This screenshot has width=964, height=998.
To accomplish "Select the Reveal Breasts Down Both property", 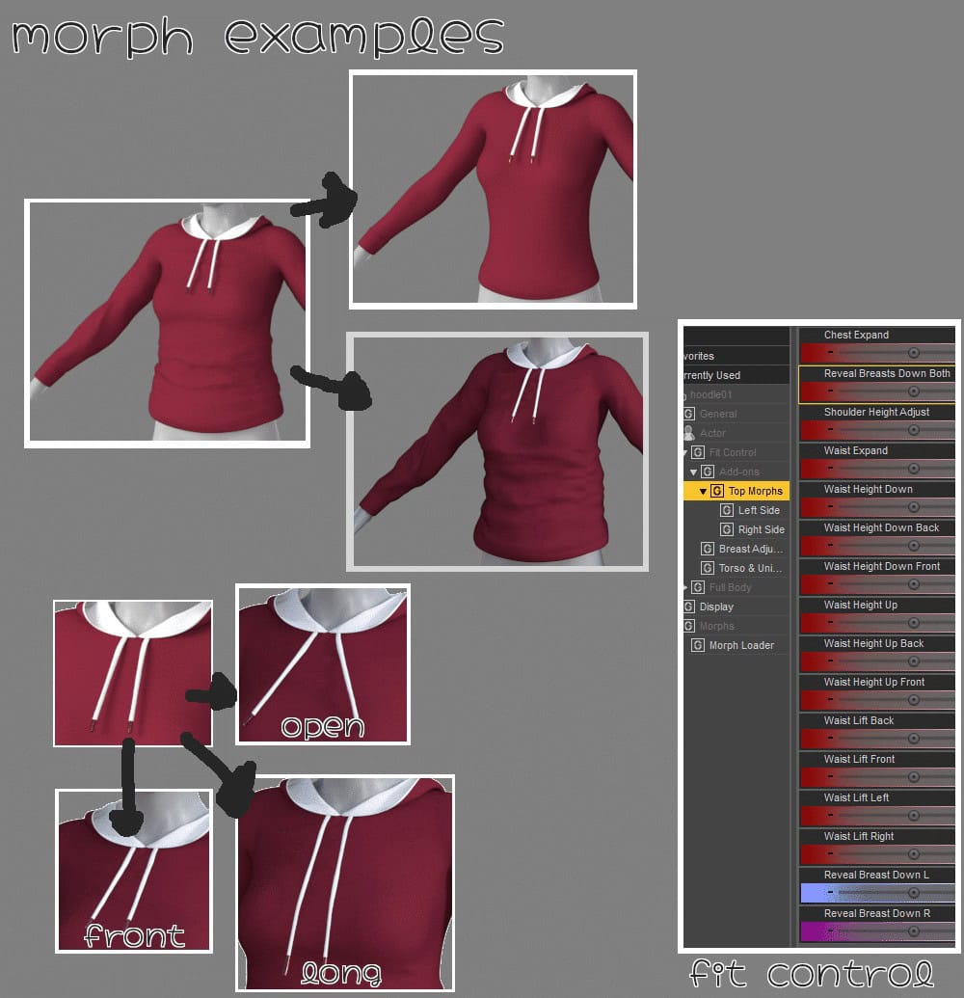I will [877, 384].
